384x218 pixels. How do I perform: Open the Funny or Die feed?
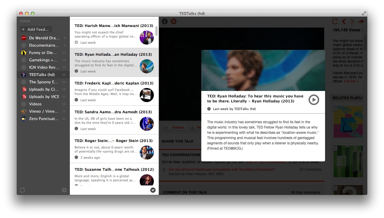[x=43, y=53]
